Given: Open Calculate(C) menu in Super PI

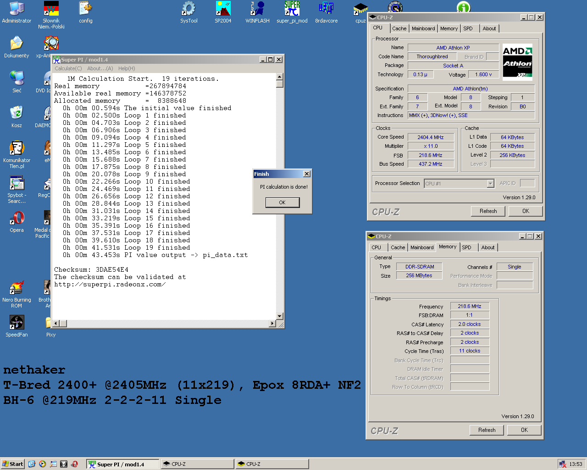Looking at the screenshot, I should [68, 68].
